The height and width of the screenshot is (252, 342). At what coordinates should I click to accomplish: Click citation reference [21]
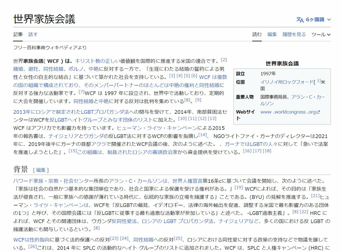click(315, 196)
